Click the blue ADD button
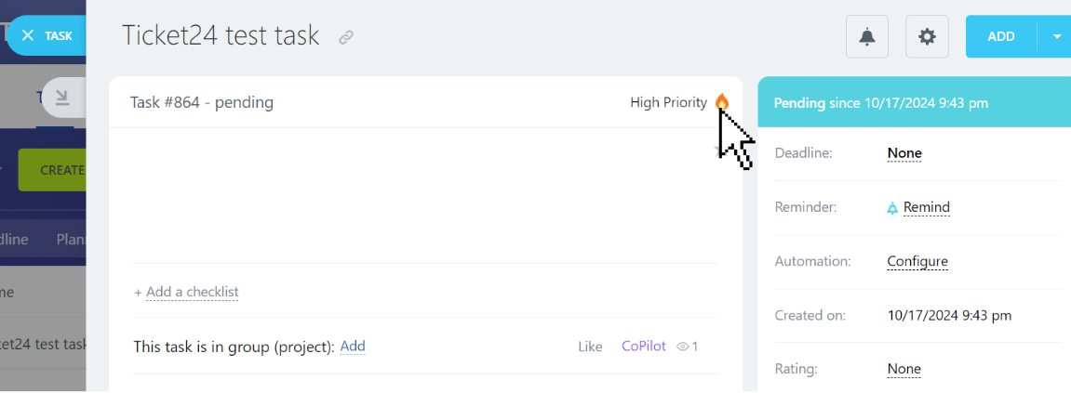This screenshot has height=393, width=1071. point(1000,37)
